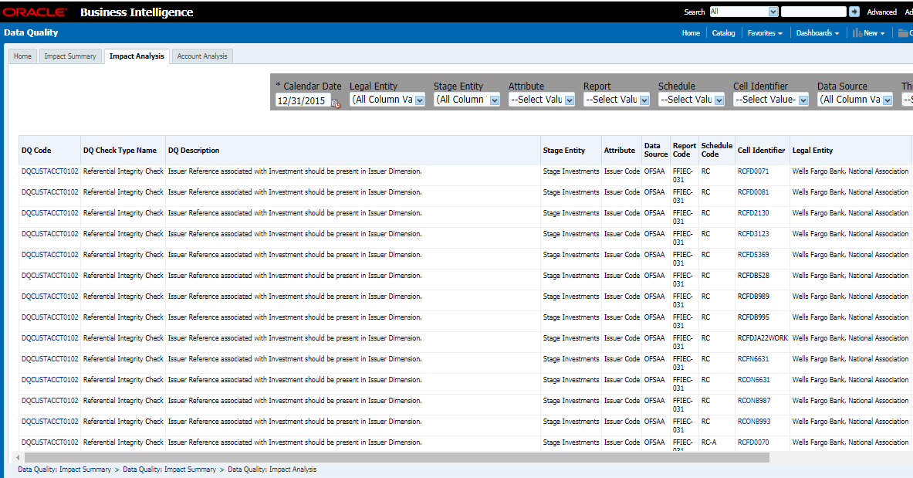Click DQCUSTACCT0102 link in RCFD0071 row

click(x=49, y=171)
